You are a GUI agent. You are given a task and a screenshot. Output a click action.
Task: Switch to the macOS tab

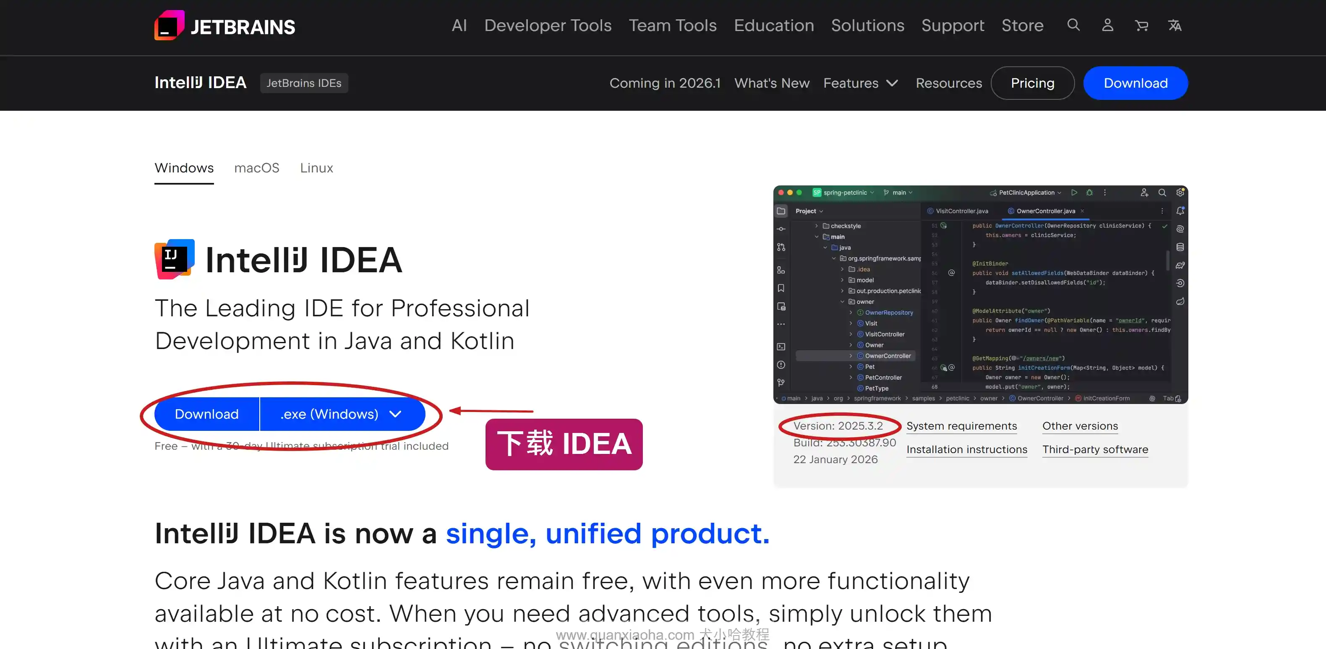click(x=256, y=168)
